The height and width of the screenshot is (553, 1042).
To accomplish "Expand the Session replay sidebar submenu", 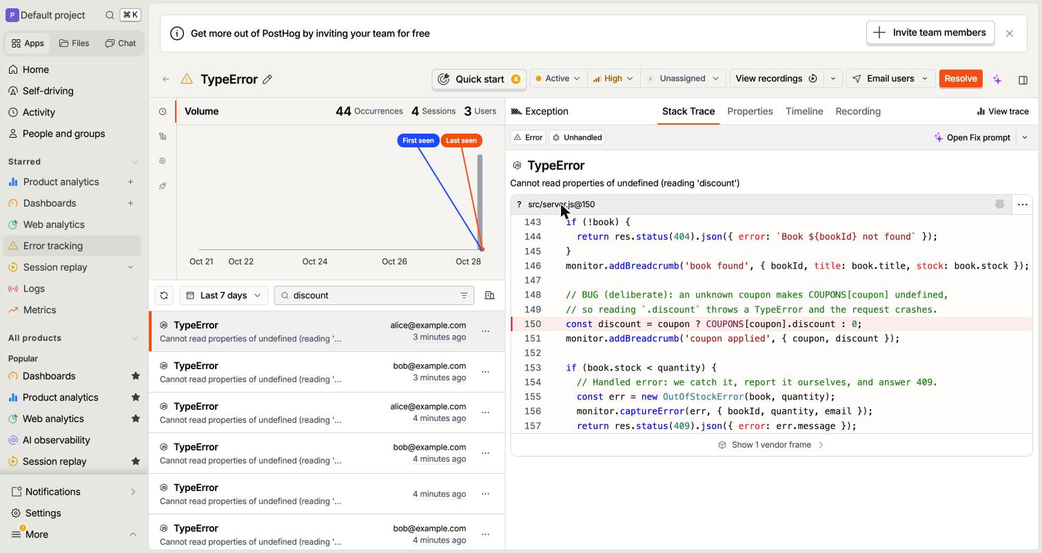I will pyautogui.click(x=130, y=267).
